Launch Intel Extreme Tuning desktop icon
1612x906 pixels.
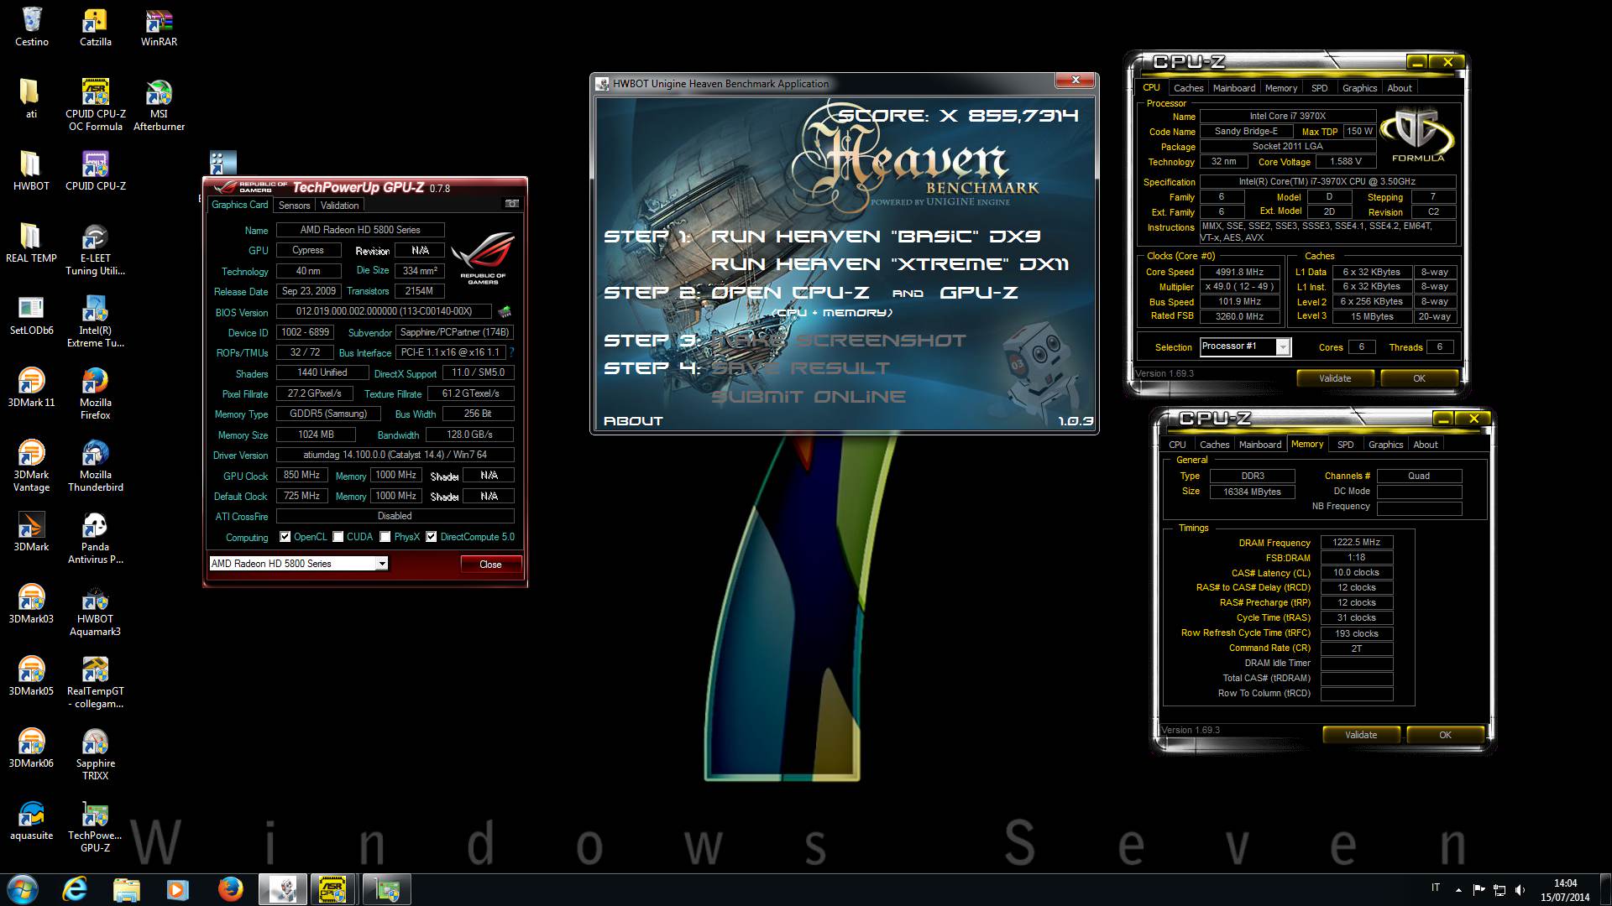pyautogui.click(x=95, y=321)
